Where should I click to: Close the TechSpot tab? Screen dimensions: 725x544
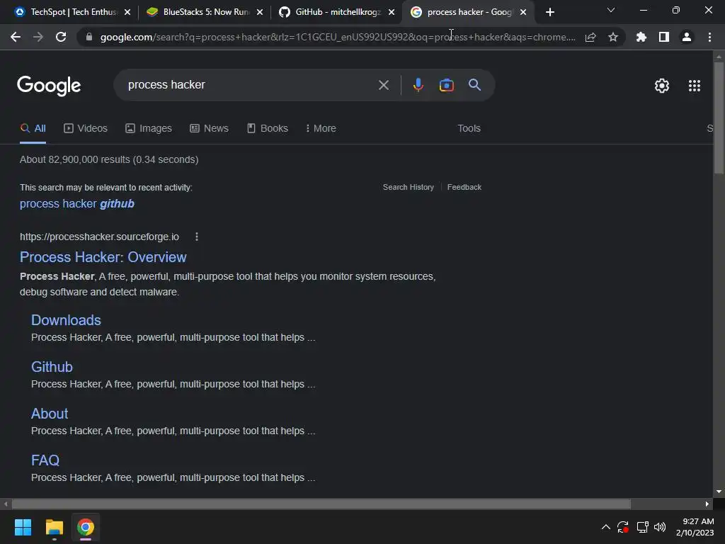(127, 13)
